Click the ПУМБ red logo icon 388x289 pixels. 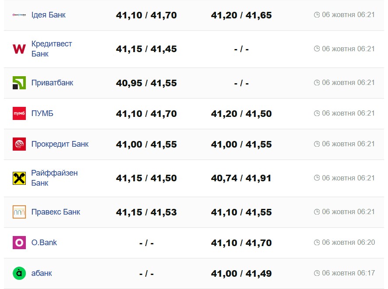point(19,113)
